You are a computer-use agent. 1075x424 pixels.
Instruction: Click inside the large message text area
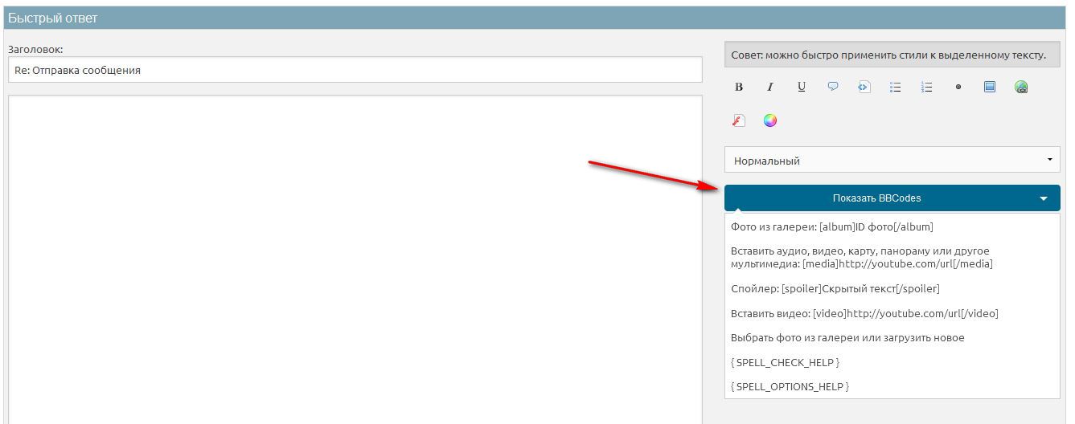point(355,257)
